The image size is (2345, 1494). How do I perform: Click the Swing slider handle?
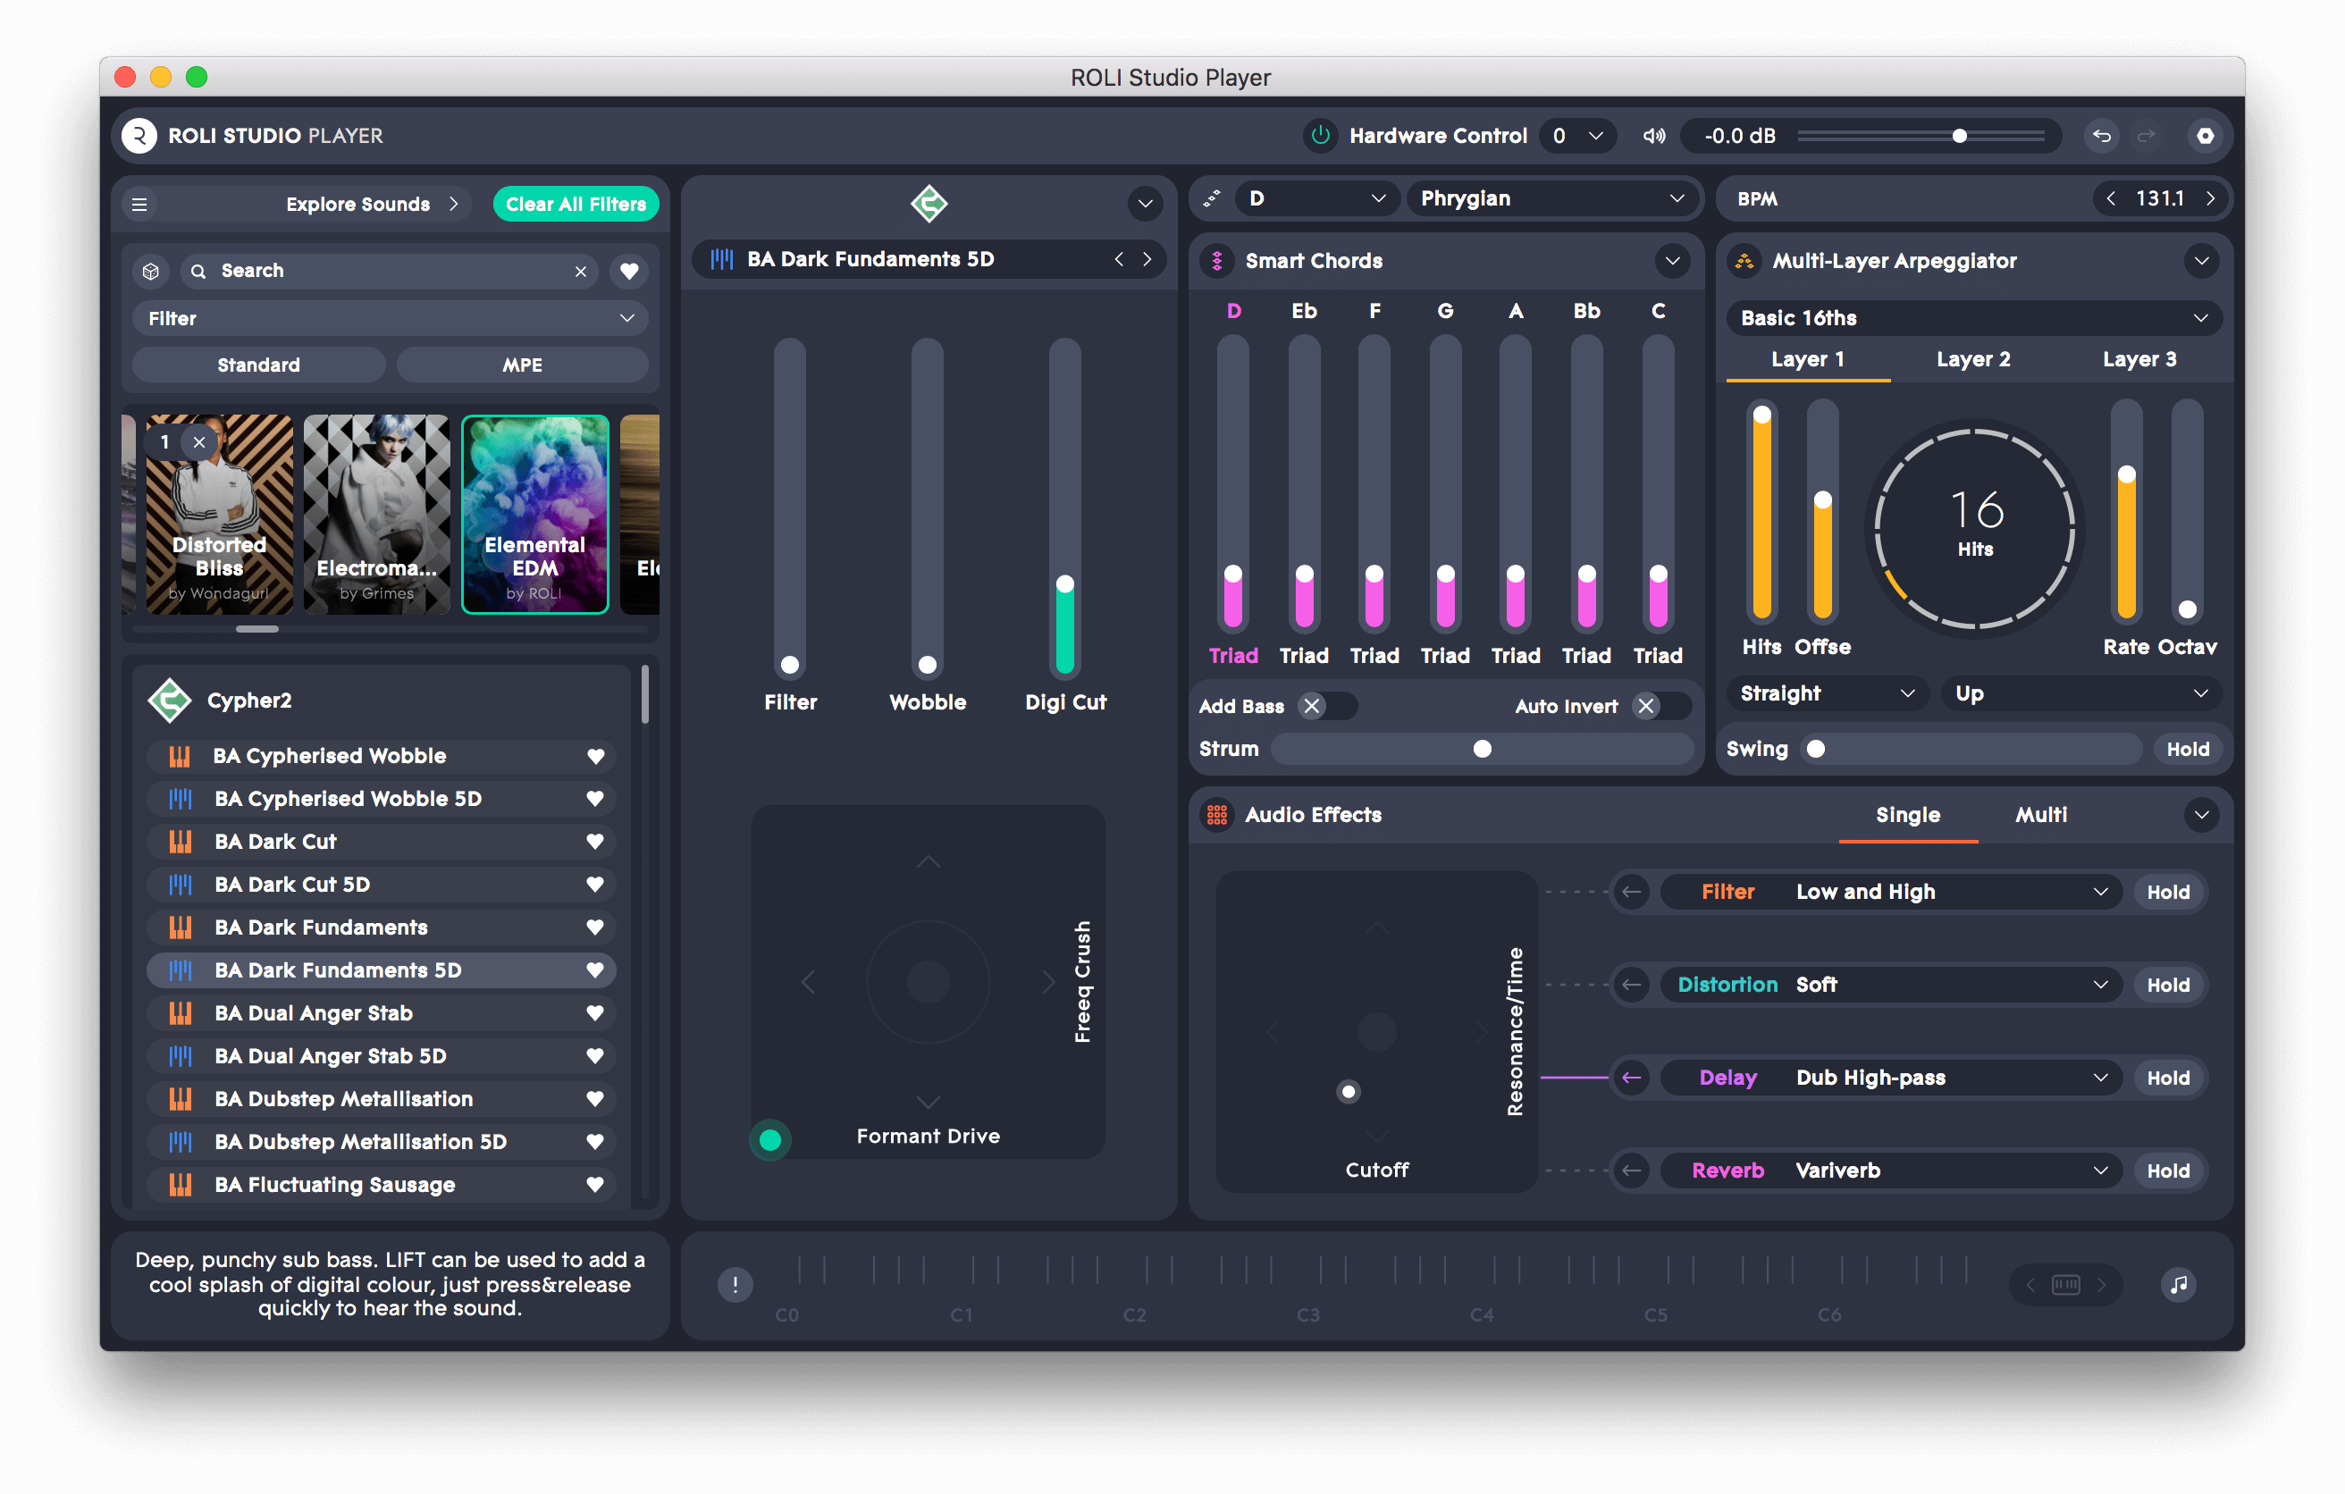coord(1814,749)
